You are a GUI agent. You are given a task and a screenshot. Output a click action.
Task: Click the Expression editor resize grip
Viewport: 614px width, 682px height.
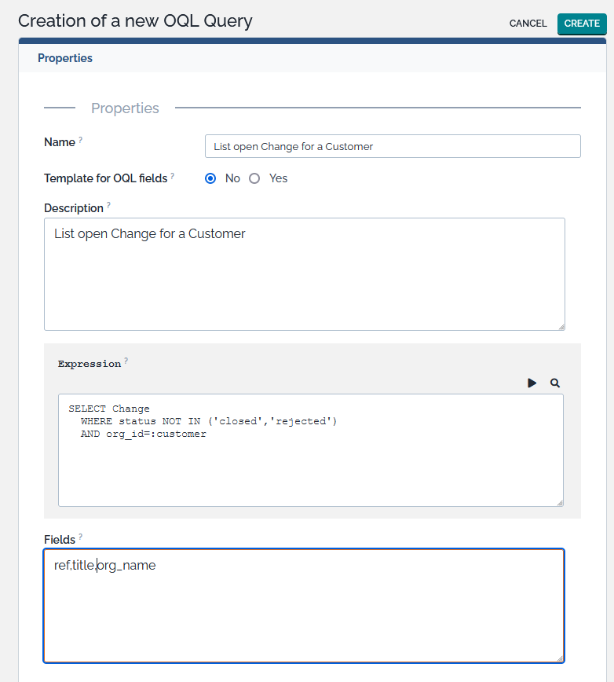pyautogui.click(x=558, y=500)
